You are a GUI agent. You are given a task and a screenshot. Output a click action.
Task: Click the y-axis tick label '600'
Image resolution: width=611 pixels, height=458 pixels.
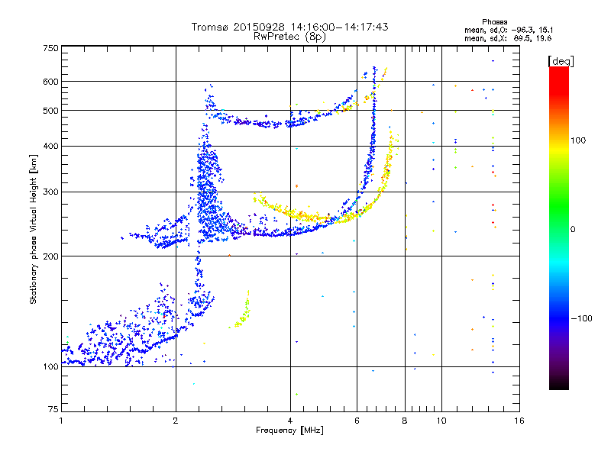(50, 82)
